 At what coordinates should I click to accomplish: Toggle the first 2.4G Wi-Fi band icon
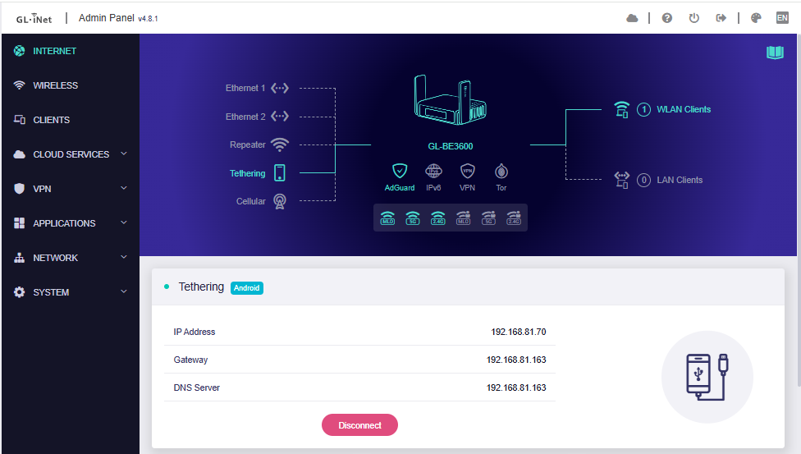438,218
